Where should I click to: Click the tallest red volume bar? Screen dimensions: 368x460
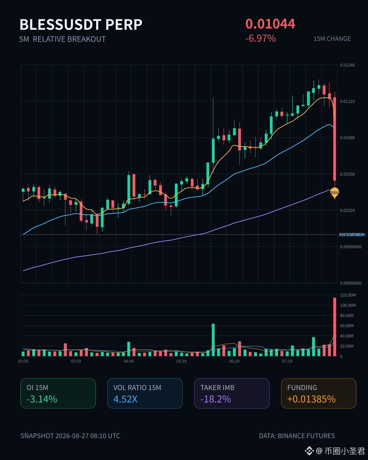335,327
